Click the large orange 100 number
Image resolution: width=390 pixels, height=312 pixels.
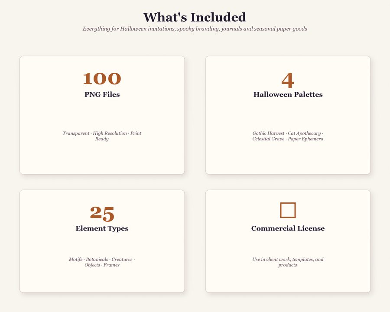[102, 78]
